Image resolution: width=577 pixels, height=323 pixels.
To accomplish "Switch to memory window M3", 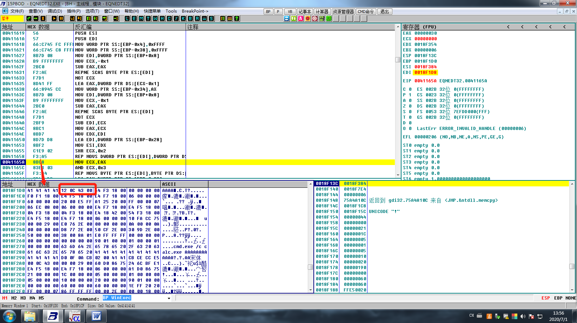I will [x=23, y=298].
